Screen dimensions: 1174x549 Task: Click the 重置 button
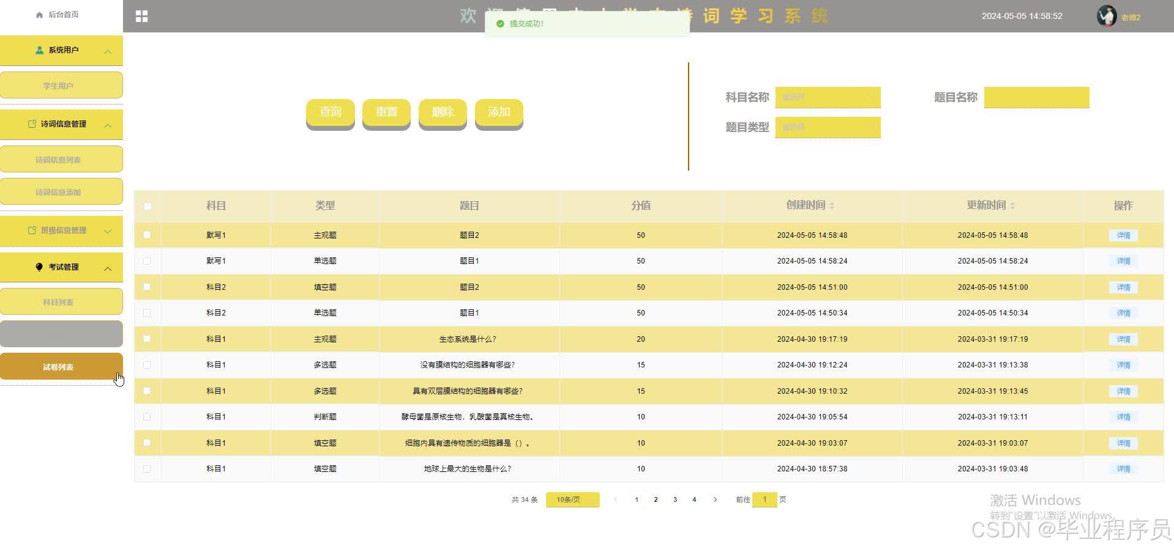(386, 113)
